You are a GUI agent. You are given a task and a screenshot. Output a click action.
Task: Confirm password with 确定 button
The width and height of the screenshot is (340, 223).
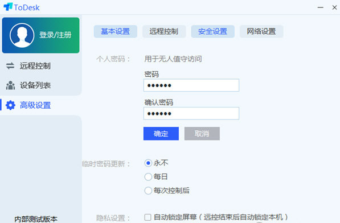161,134
